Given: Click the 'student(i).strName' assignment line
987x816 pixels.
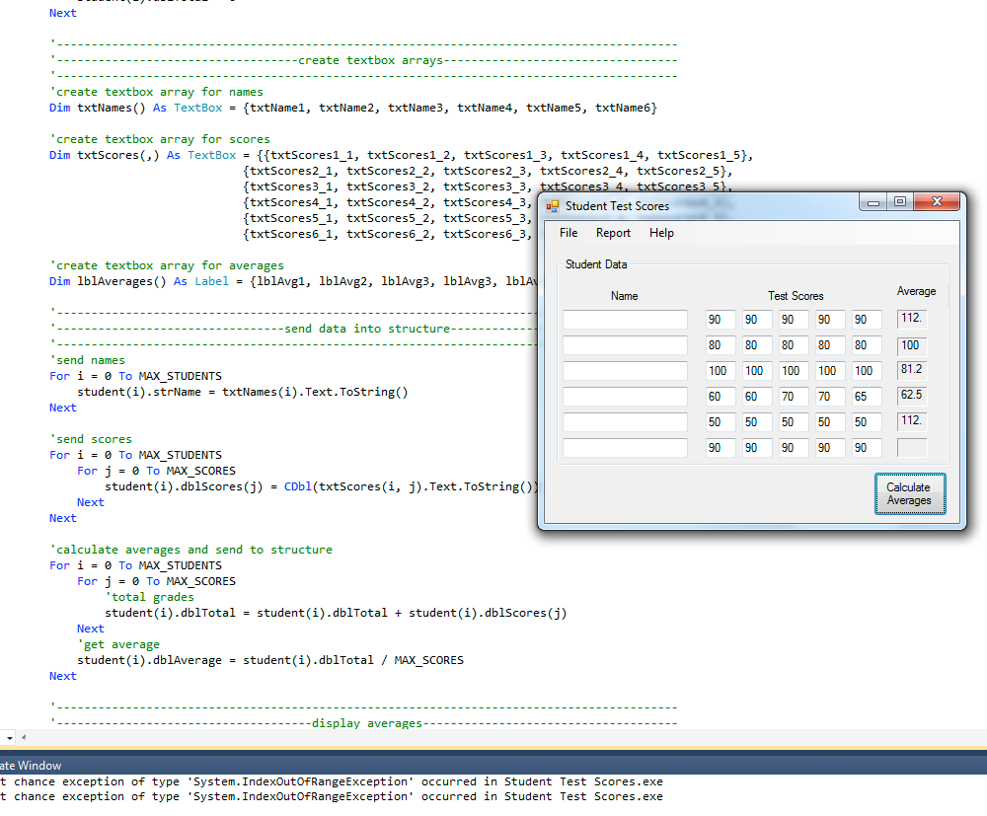Looking at the screenshot, I should click(x=243, y=392).
